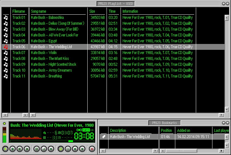Image resolution: width=231 pixels, height=155 pixels.
Task: Sort playlist by Time column header
Action: point(112,11)
